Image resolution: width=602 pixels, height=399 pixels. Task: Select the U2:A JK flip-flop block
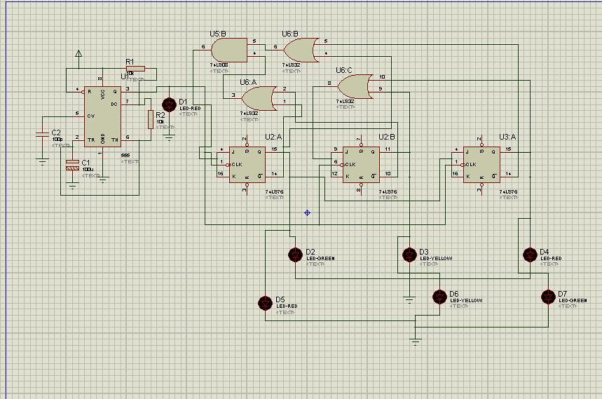tap(247, 165)
